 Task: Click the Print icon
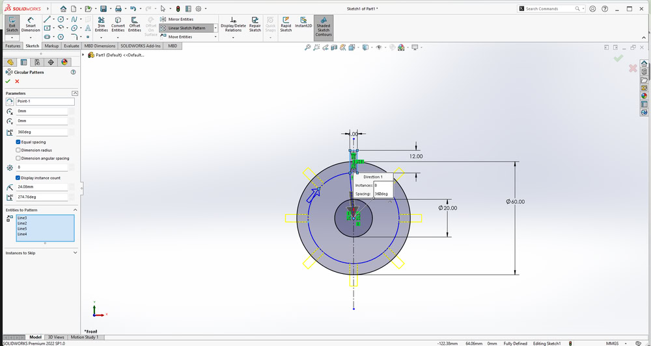[x=118, y=8]
